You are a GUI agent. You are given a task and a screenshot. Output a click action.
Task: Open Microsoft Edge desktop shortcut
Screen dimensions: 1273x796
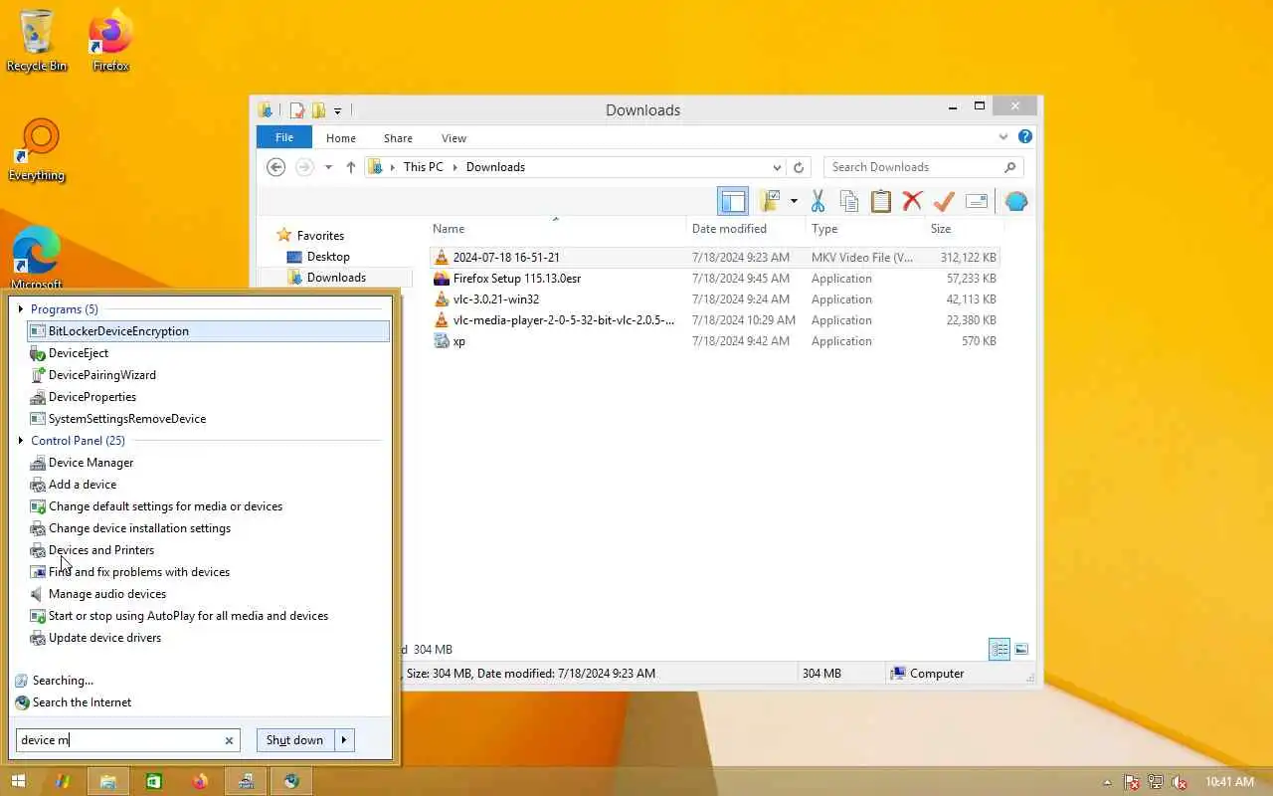click(37, 257)
